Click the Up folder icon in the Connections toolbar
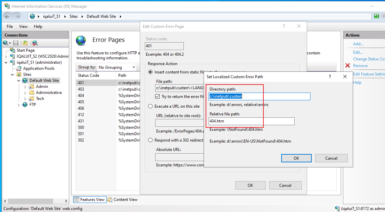The height and width of the screenshot is (212, 385). pyautogui.click(x=25, y=43)
